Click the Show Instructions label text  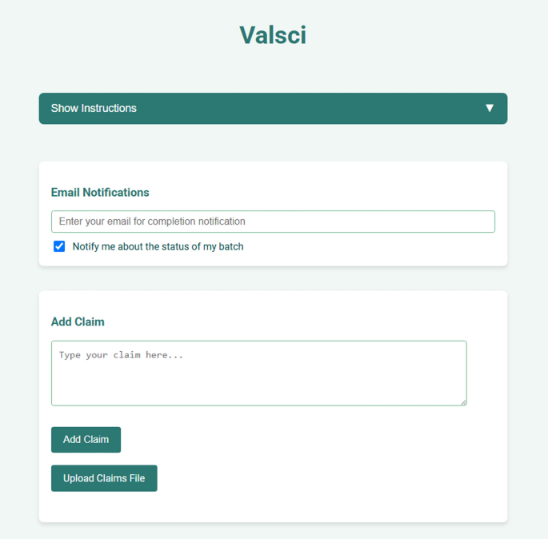click(94, 108)
